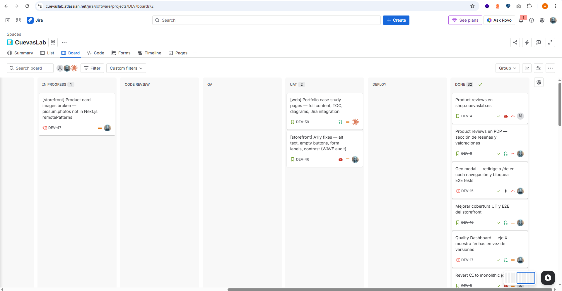Open the Summary tab
Image resolution: width=562 pixels, height=291 pixels.
pos(20,53)
